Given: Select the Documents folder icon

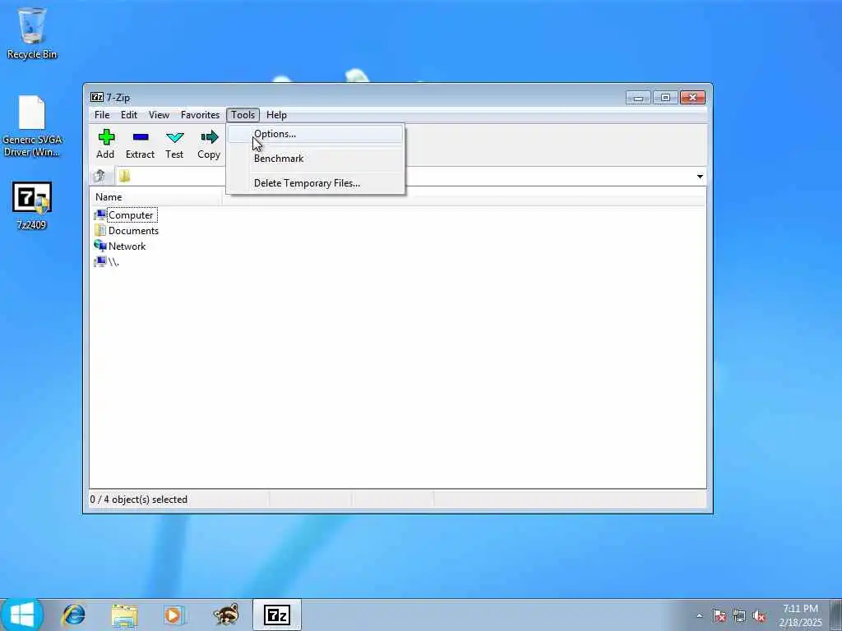Looking at the screenshot, I should tap(99, 230).
